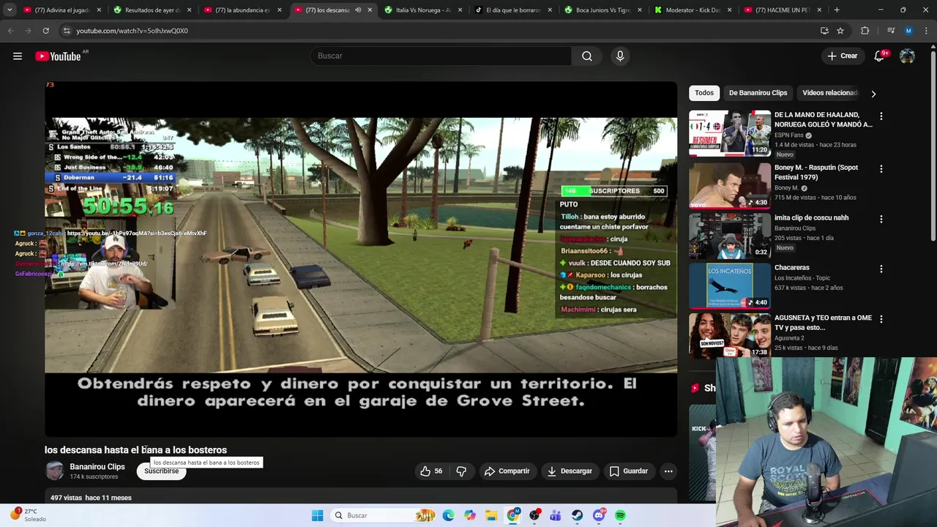Go to the YouTube home logo
937x527 pixels.
point(58,56)
